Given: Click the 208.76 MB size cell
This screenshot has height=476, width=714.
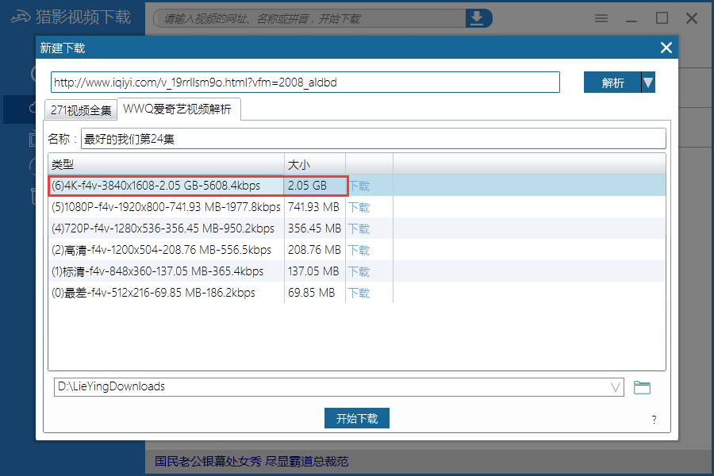Looking at the screenshot, I should pyautogui.click(x=315, y=250).
